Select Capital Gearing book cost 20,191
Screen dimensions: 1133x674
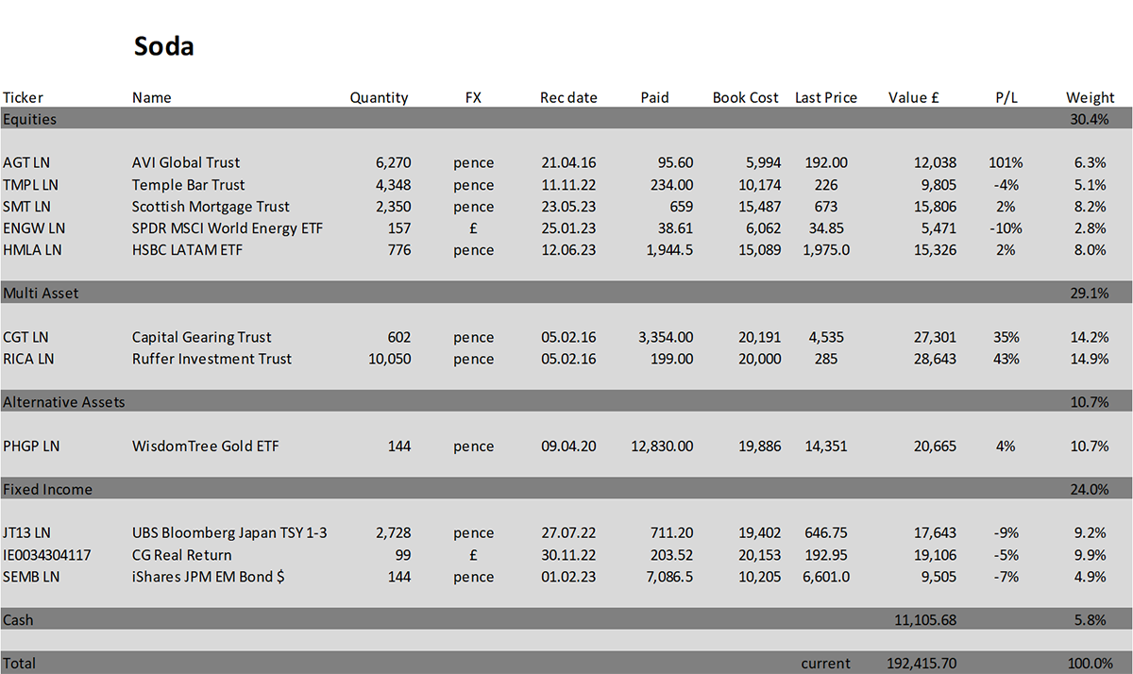coord(760,337)
